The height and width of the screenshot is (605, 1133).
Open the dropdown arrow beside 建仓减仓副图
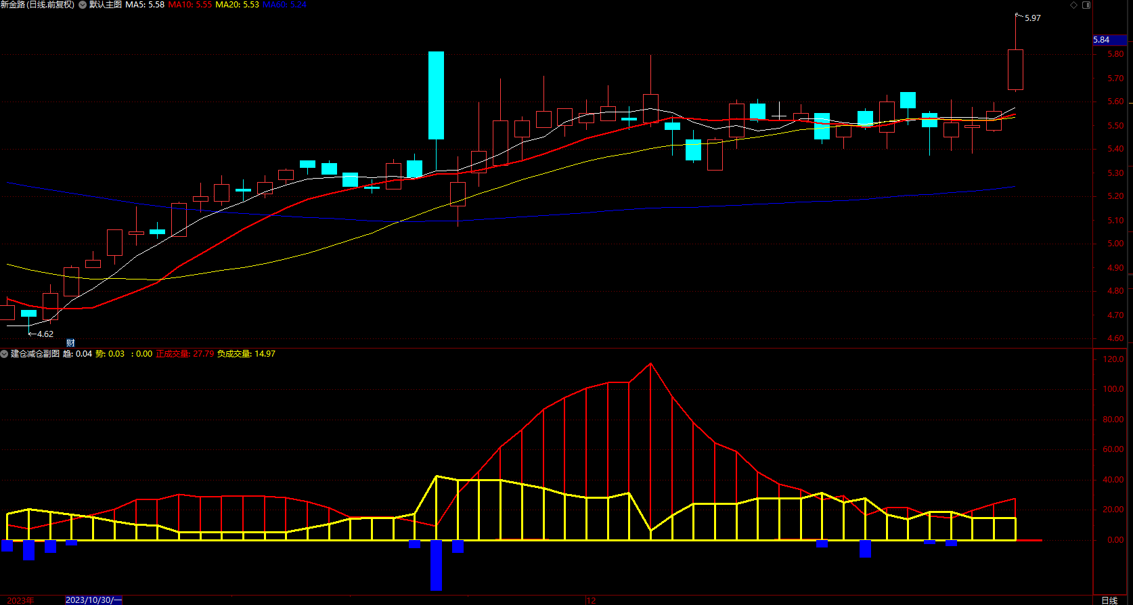(5, 354)
